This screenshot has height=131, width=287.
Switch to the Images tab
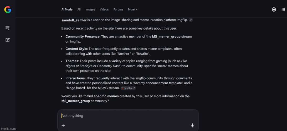(x=90, y=9)
